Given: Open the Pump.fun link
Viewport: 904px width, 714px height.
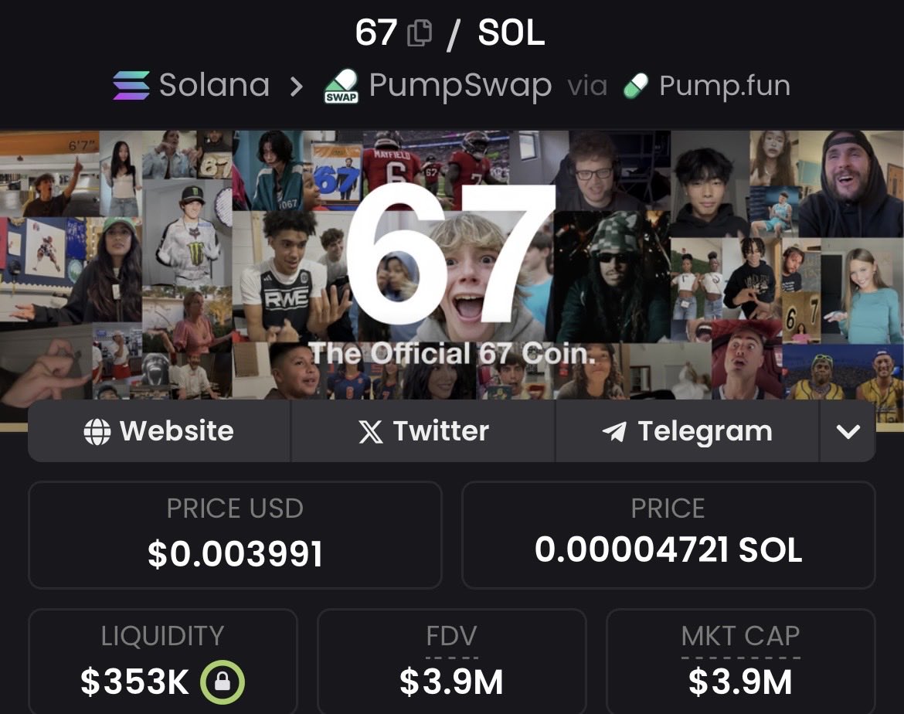Looking at the screenshot, I should (725, 86).
